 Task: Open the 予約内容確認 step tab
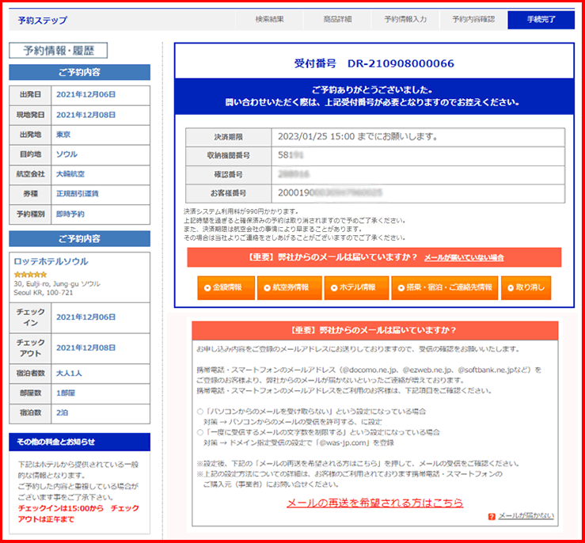473,20
